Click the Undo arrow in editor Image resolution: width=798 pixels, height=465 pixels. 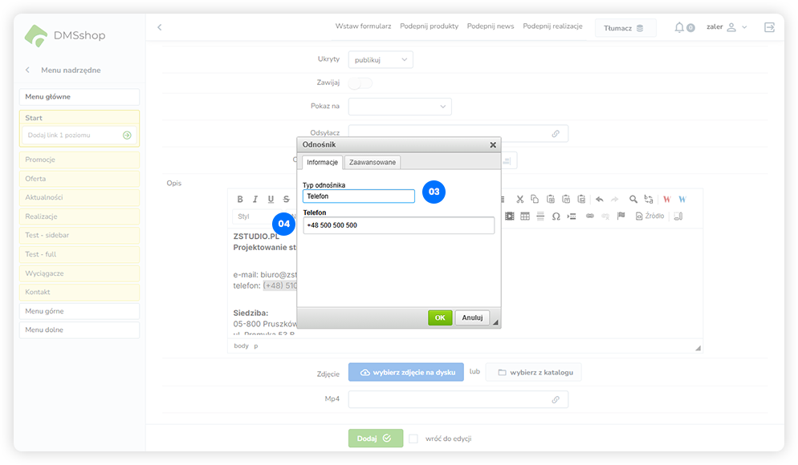pyautogui.click(x=599, y=200)
